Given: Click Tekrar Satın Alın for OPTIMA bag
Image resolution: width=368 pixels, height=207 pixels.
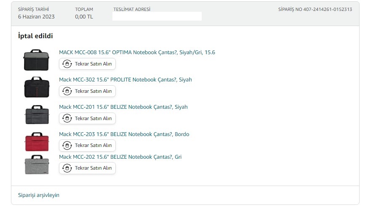Looking at the screenshot, I should pyautogui.click(x=87, y=64).
